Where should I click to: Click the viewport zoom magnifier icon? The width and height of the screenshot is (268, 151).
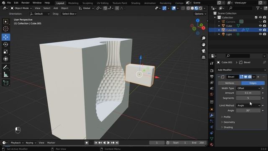(204, 38)
